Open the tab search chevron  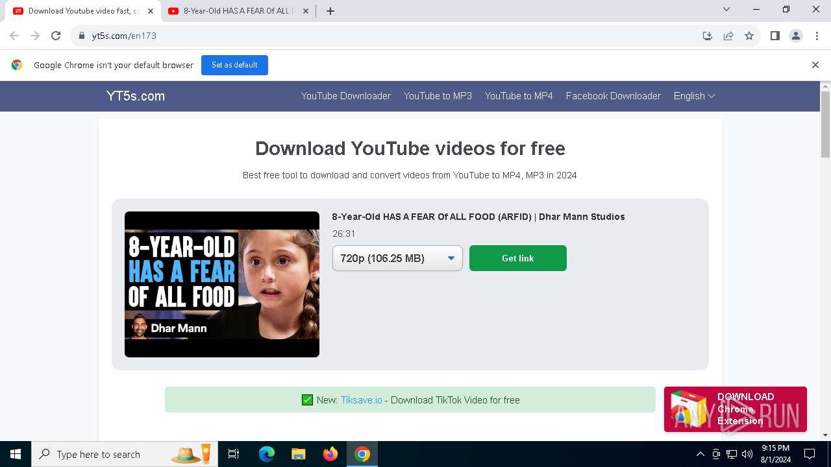click(x=726, y=9)
